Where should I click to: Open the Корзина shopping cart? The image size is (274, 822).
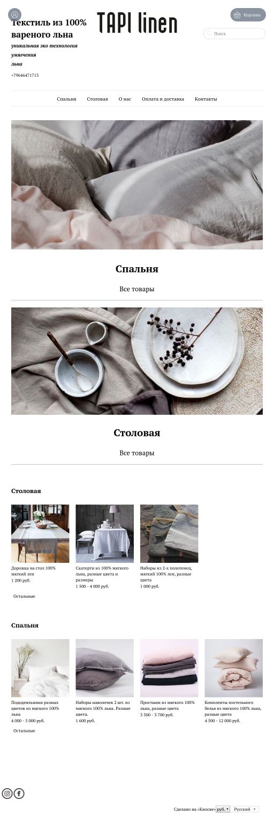(248, 15)
